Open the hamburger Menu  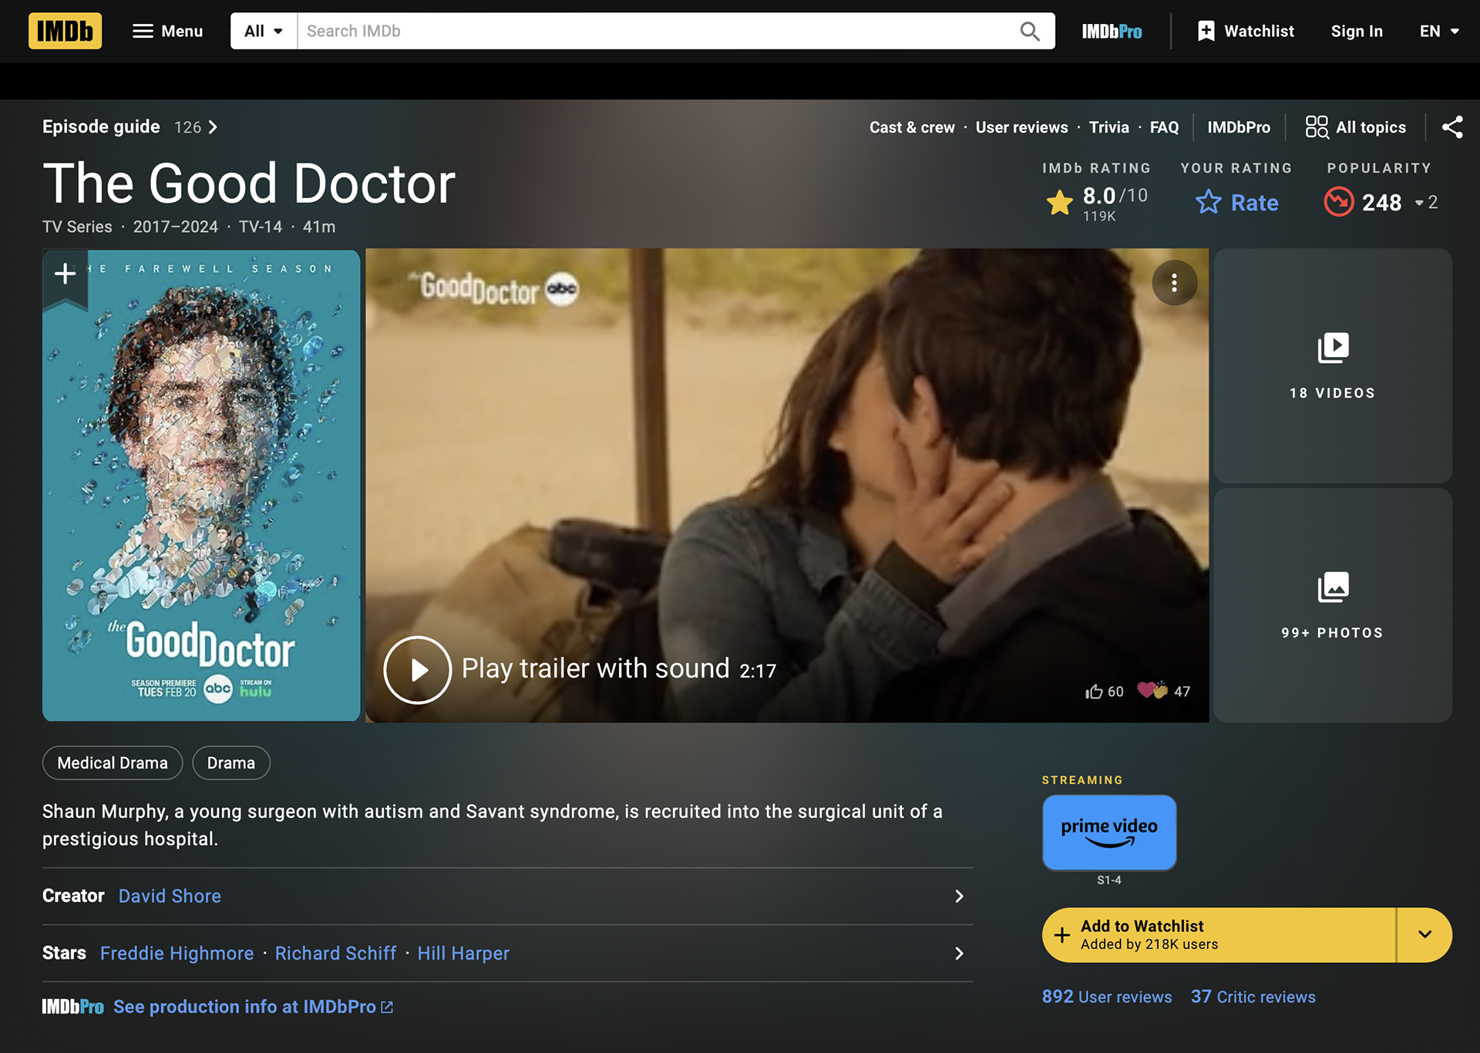click(x=167, y=31)
